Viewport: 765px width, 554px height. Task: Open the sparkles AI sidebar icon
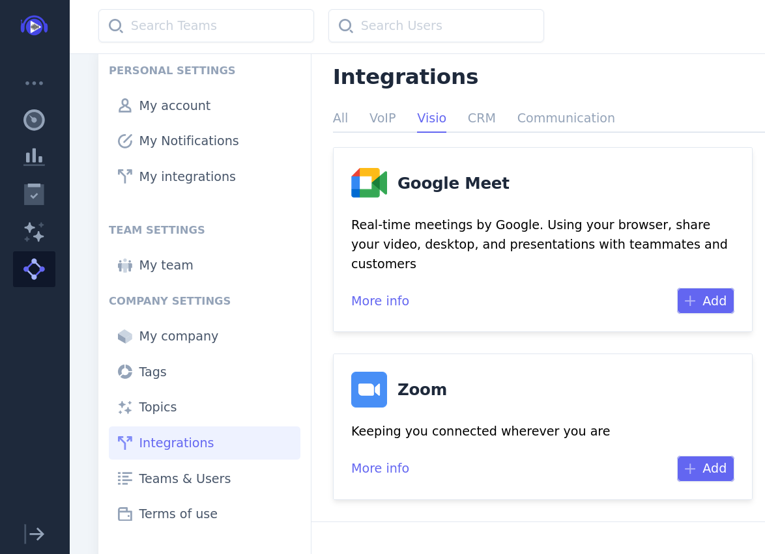click(x=34, y=232)
